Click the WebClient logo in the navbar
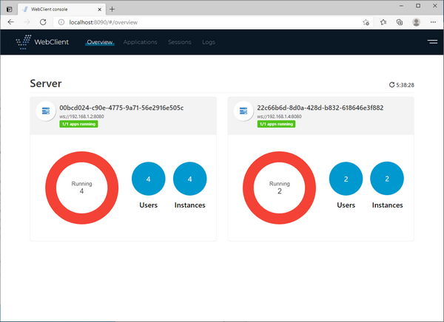 click(43, 42)
